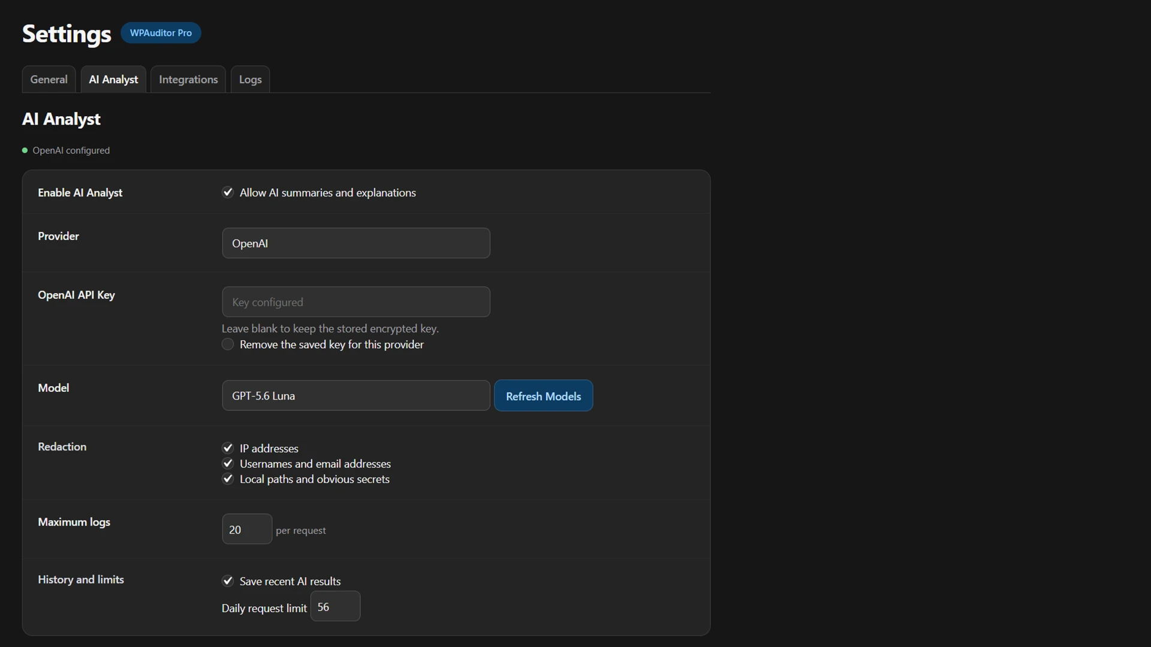Click the Leave blank to keep key hint
Screen dimensions: 1151x647
(x=330, y=328)
